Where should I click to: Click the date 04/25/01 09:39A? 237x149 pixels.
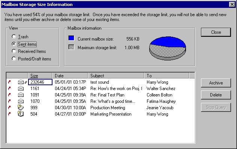pyautogui.click(x=70, y=95)
